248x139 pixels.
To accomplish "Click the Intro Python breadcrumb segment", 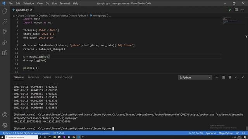I will point(78,15).
